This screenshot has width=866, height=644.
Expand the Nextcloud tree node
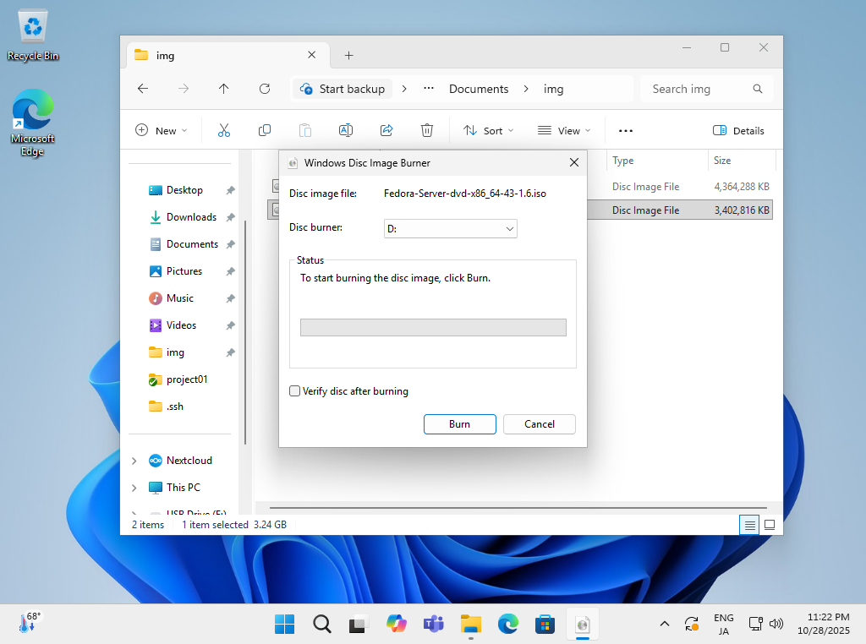(x=134, y=461)
